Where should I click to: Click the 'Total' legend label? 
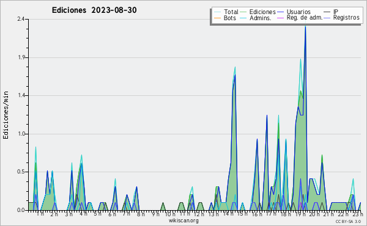coord(231,12)
